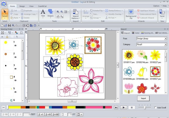Expand the Paste dropdown arrow

(x=19, y=18)
